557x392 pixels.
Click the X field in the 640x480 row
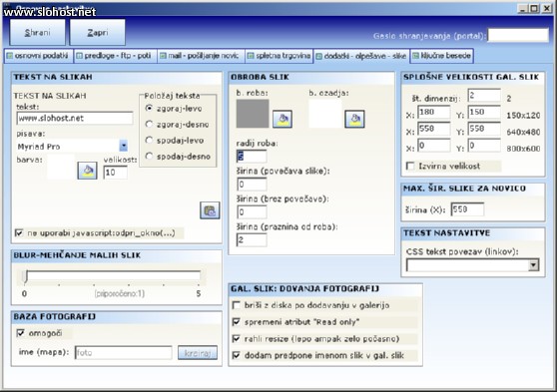[x=434, y=129]
